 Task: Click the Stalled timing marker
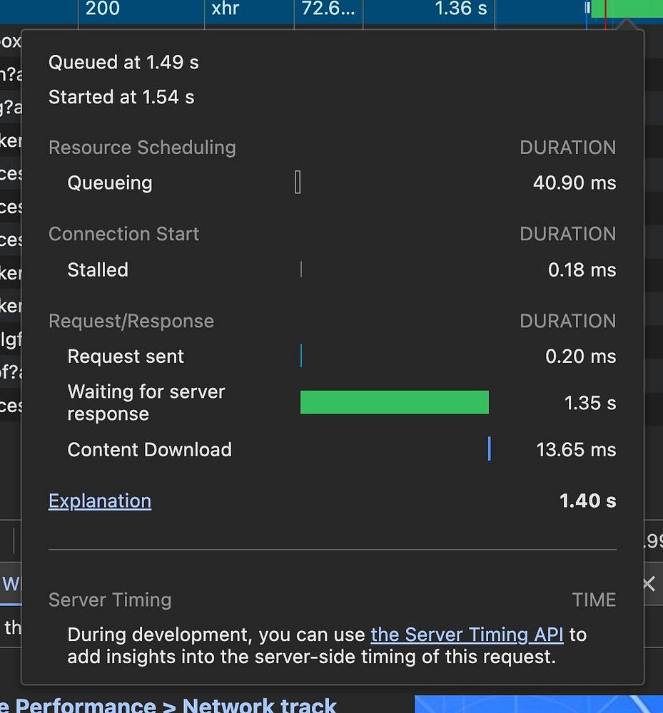(x=301, y=270)
